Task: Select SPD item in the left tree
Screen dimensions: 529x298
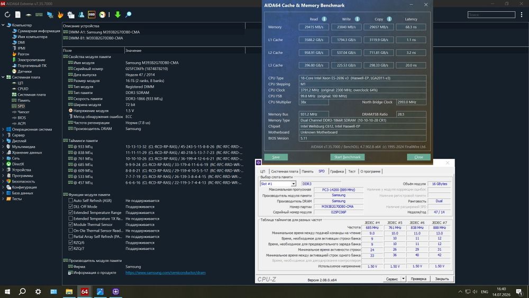Action: (21, 106)
